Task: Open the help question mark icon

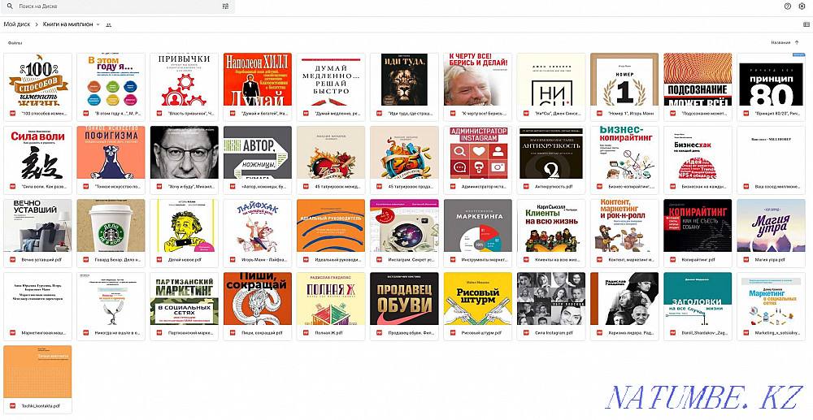Action: (x=788, y=6)
